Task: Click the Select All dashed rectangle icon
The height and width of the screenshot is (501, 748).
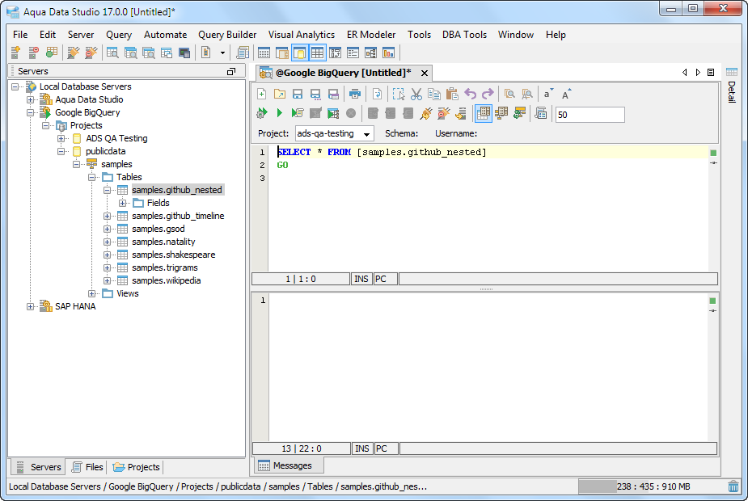Action: tap(399, 94)
